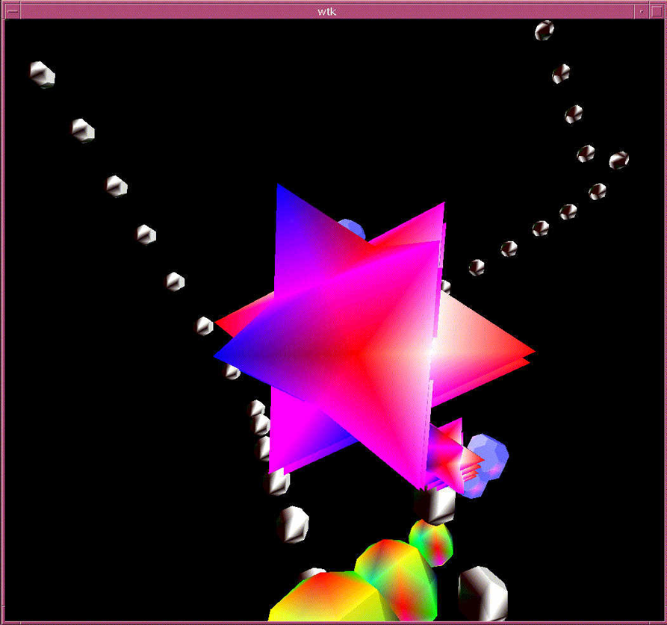Click the wtk window title bar text
Screen dimensions: 667x625
coord(326,12)
